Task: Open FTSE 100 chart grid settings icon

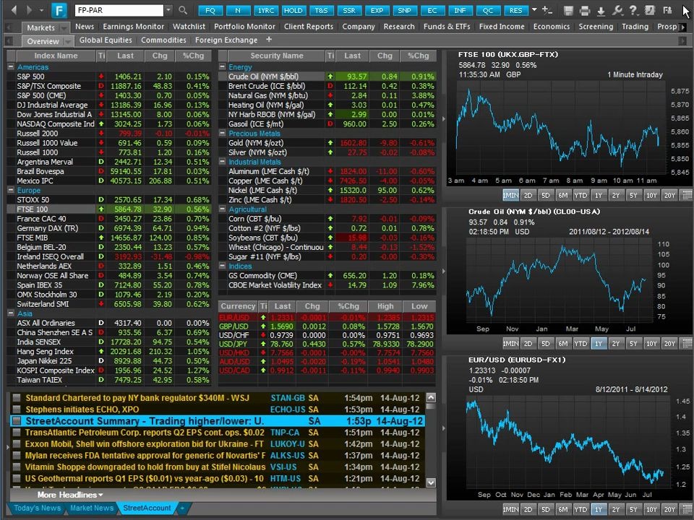Action: [686, 195]
